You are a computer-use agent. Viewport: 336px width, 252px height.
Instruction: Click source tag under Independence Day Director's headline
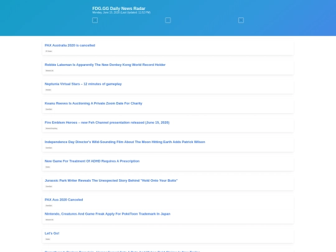49,147
